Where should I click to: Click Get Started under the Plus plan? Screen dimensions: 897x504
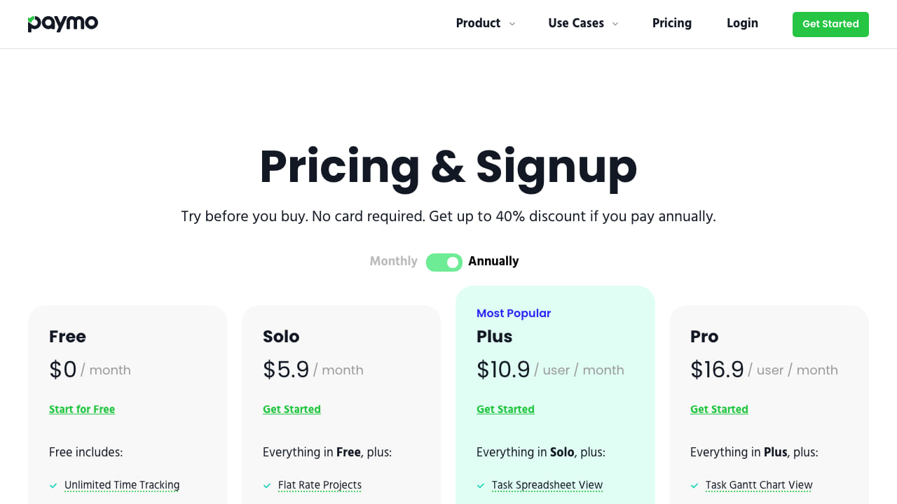pyautogui.click(x=505, y=409)
